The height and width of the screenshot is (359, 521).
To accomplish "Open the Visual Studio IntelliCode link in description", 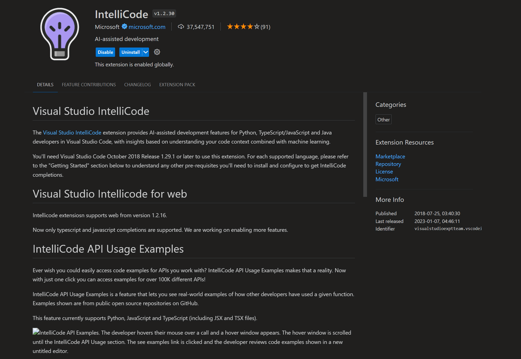I will coord(72,132).
